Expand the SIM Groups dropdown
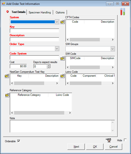This screenshot has height=154, width=131. (113, 49)
